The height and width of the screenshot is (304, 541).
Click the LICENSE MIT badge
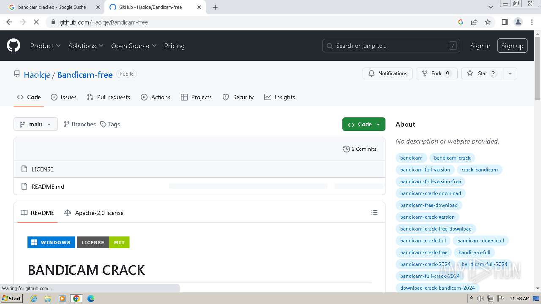103,242
